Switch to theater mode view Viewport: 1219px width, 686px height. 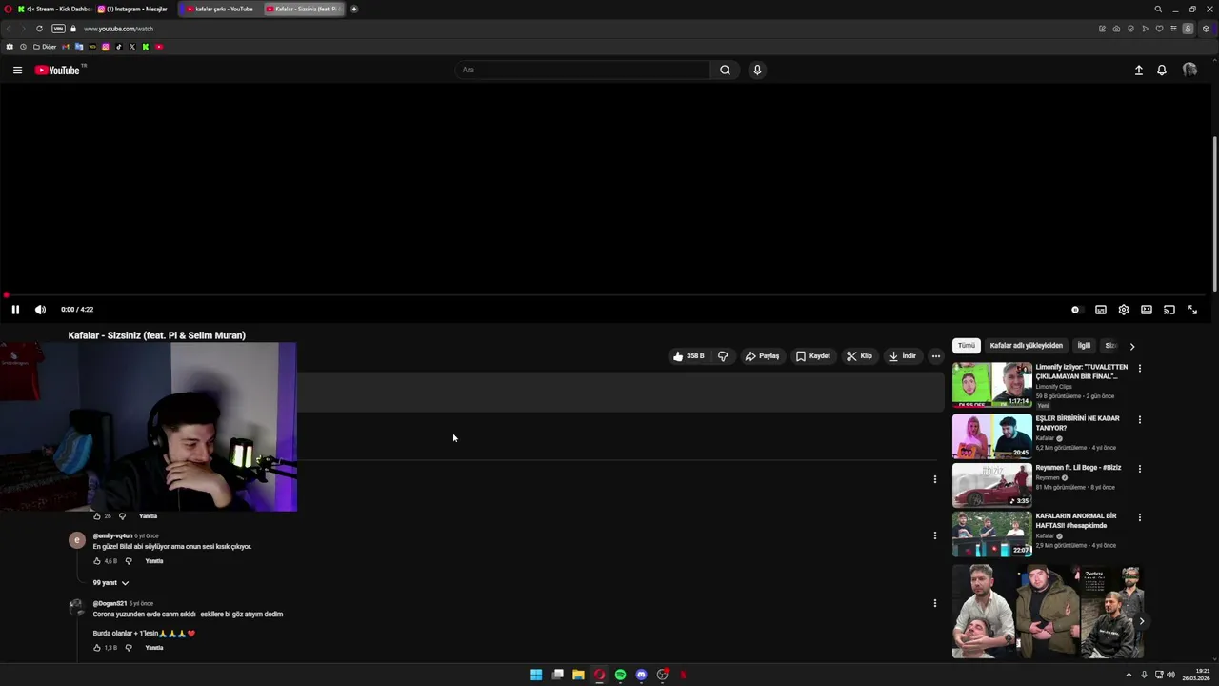tap(1147, 310)
